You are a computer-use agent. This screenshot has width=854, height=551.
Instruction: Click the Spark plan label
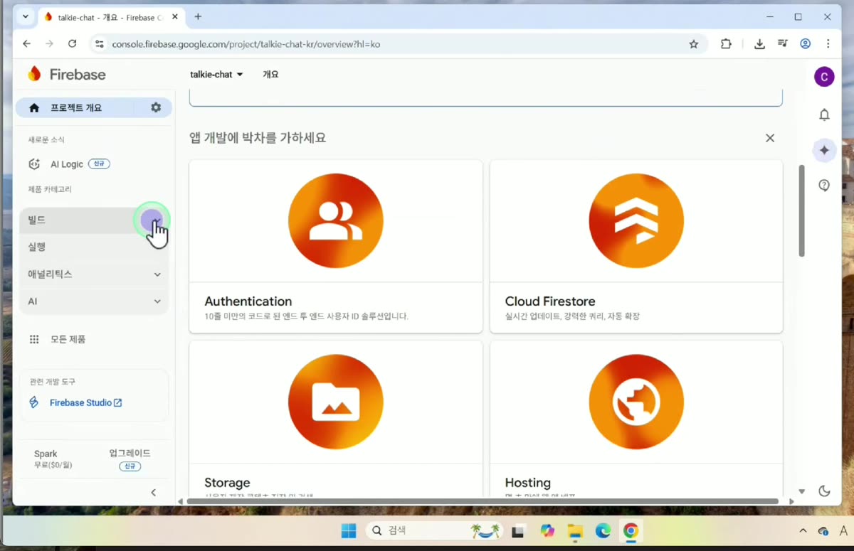pyautogui.click(x=46, y=454)
